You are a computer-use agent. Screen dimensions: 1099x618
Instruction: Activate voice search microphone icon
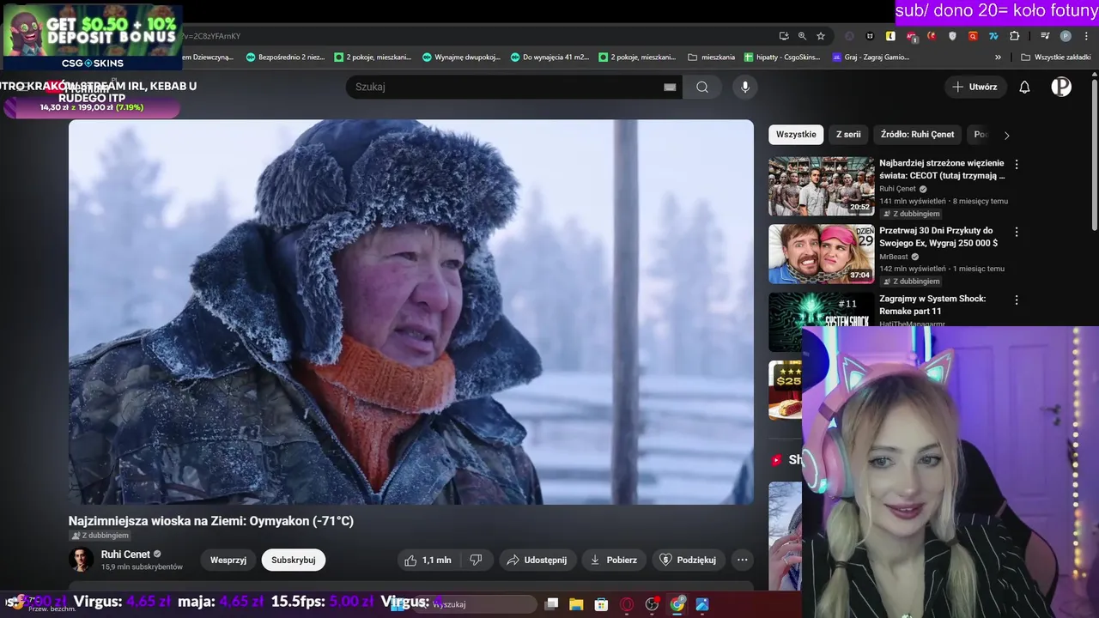coord(745,87)
